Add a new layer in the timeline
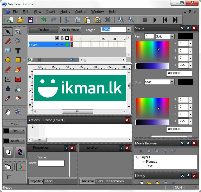The image size is (201, 192). point(30,60)
